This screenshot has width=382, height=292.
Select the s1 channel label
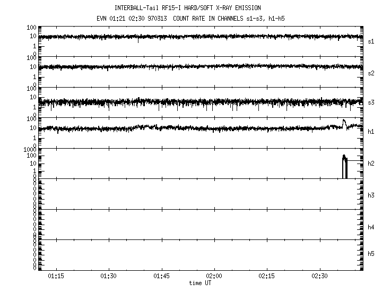coord(371,41)
